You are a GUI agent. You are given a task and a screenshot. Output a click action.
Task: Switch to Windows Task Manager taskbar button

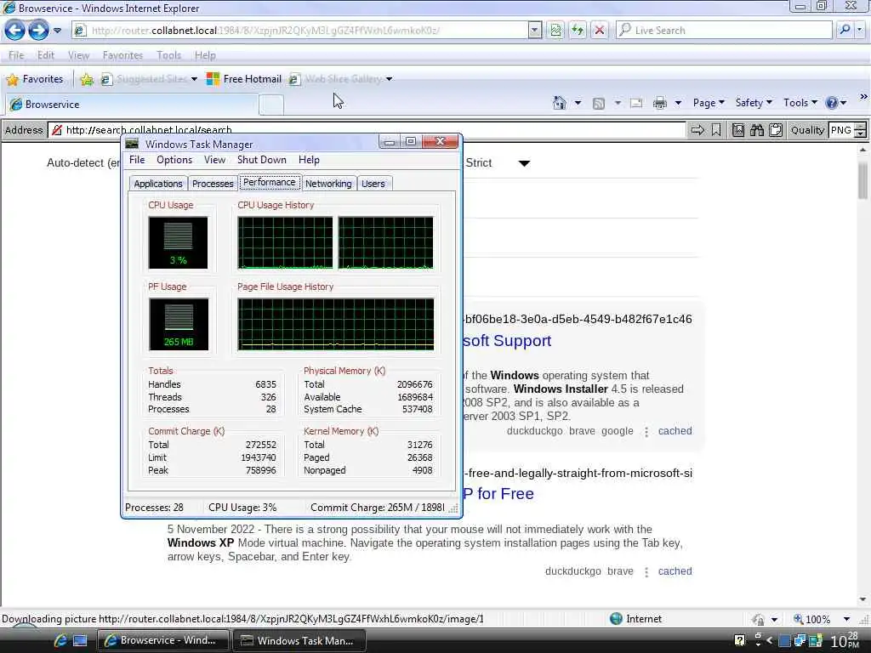tap(299, 641)
